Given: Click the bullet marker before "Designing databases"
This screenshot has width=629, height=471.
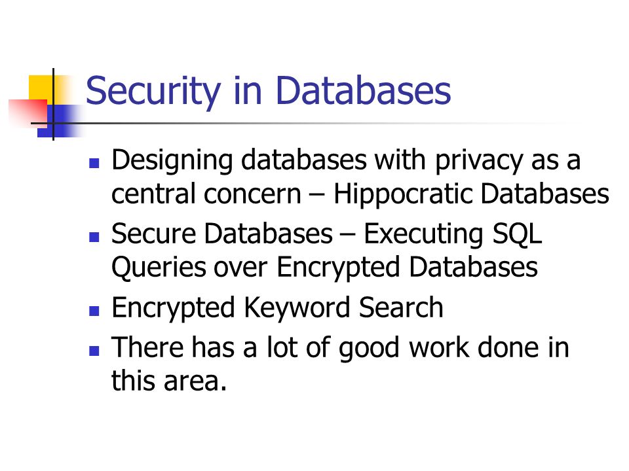Looking at the screenshot, I should tap(94, 163).
